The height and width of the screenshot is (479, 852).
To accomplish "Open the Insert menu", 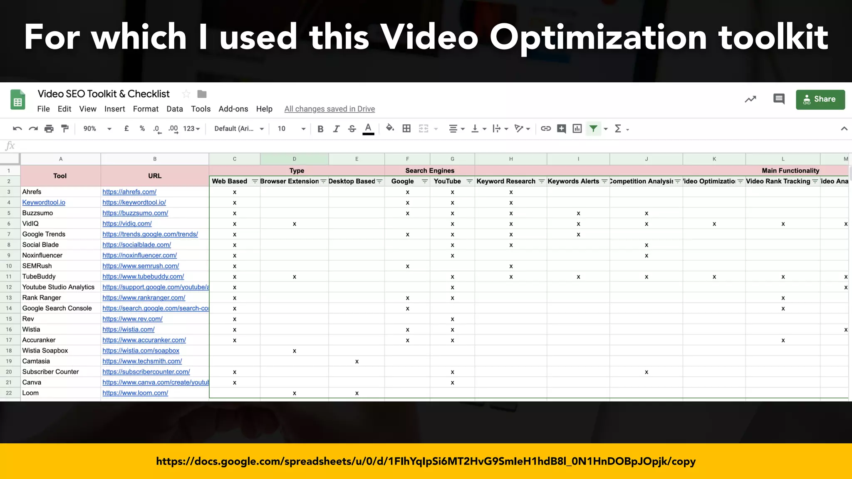I will pos(114,109).
